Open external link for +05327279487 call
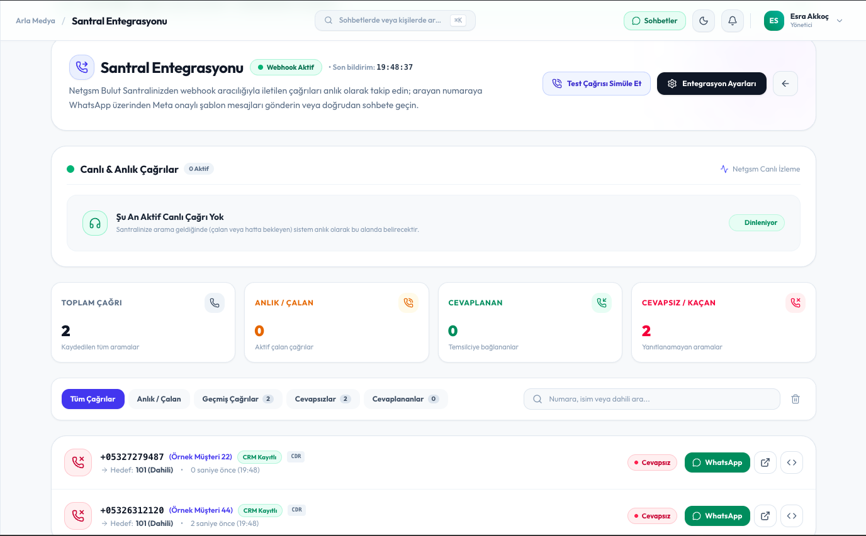 click(x=765, y=462)
